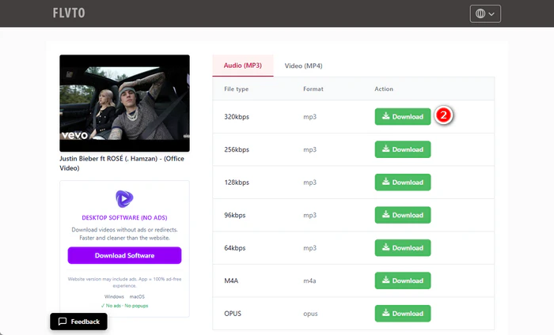Image resolution: width=554 pixels, height=335 pixels.
Task: Click the FLVTO logo
Action: pos(69,13)
